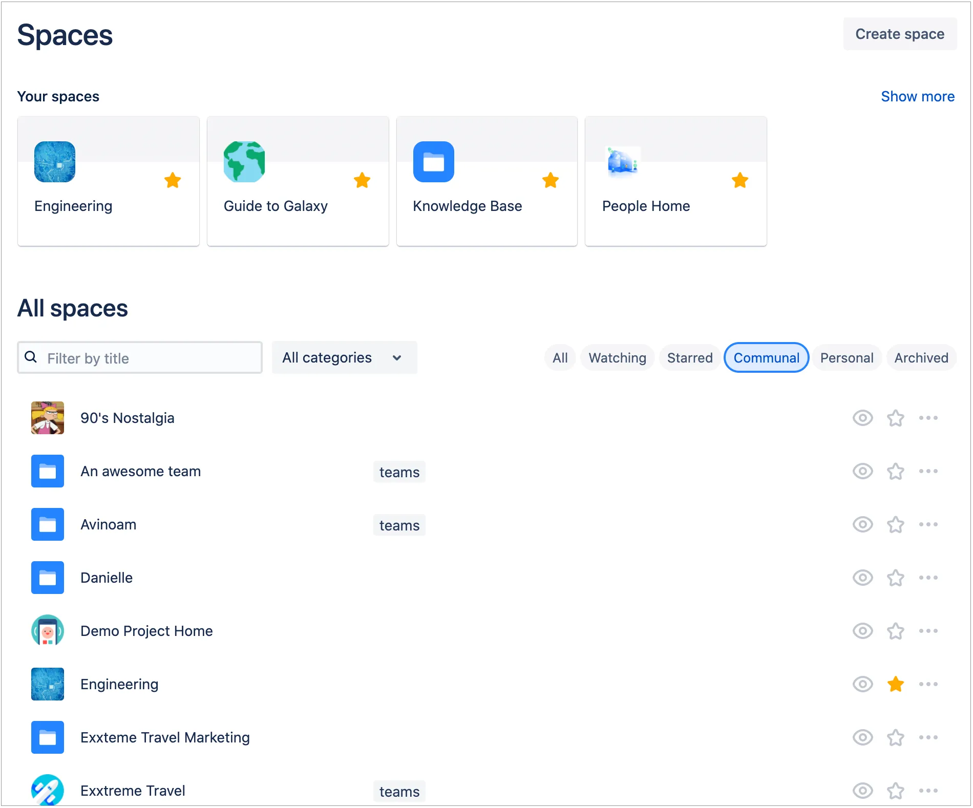Click the Create space button

900,34
